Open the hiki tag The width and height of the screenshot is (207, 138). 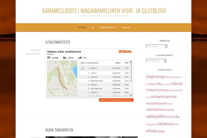tap(159, 84)
